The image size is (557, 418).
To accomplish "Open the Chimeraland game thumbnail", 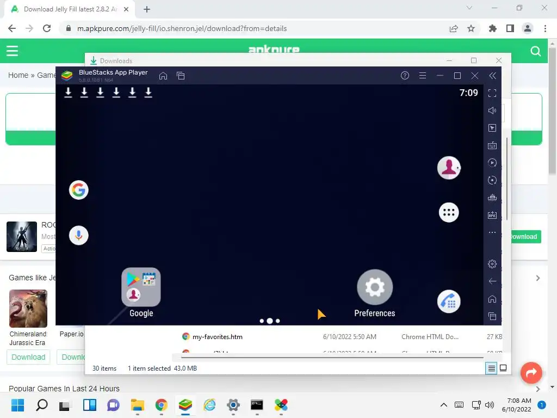I will click(x=28, y=309).
